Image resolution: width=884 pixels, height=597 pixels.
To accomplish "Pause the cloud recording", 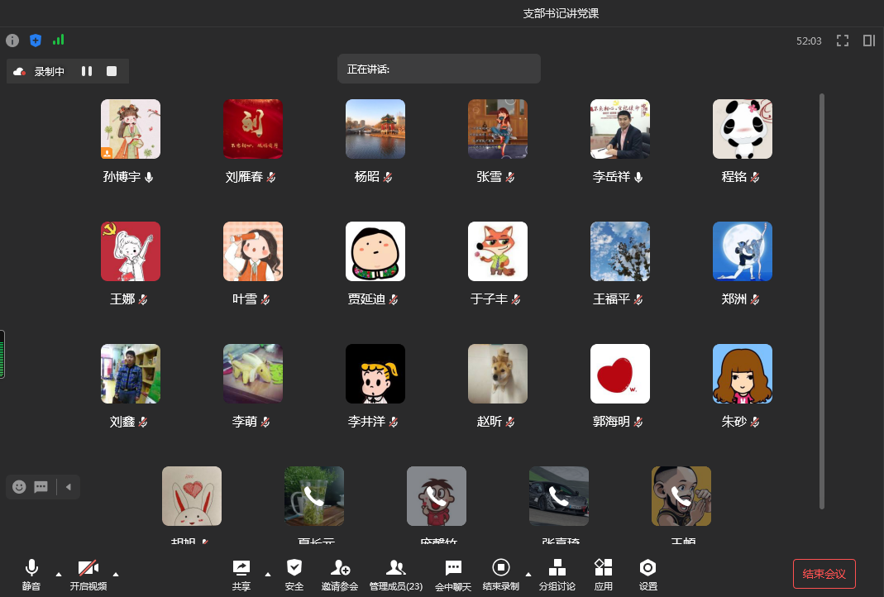I will pos(87,71).
